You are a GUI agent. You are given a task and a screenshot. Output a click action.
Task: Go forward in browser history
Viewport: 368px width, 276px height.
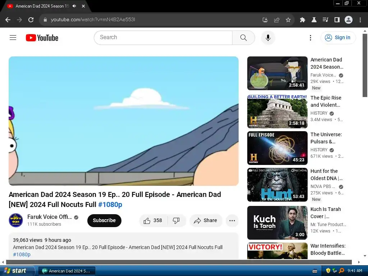pyautogui.click(x=19, y=20)
